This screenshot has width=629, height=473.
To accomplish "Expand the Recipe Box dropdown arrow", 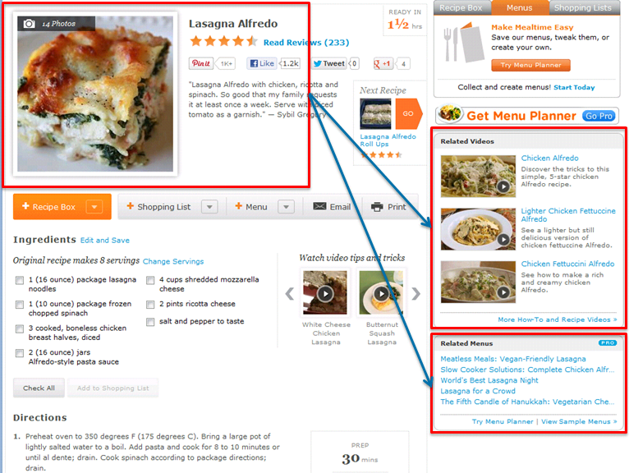I will [x=94, y=207].
